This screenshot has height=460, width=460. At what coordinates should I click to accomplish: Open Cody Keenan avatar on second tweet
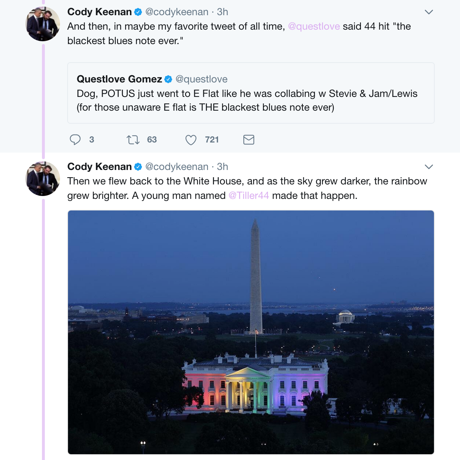43,179
